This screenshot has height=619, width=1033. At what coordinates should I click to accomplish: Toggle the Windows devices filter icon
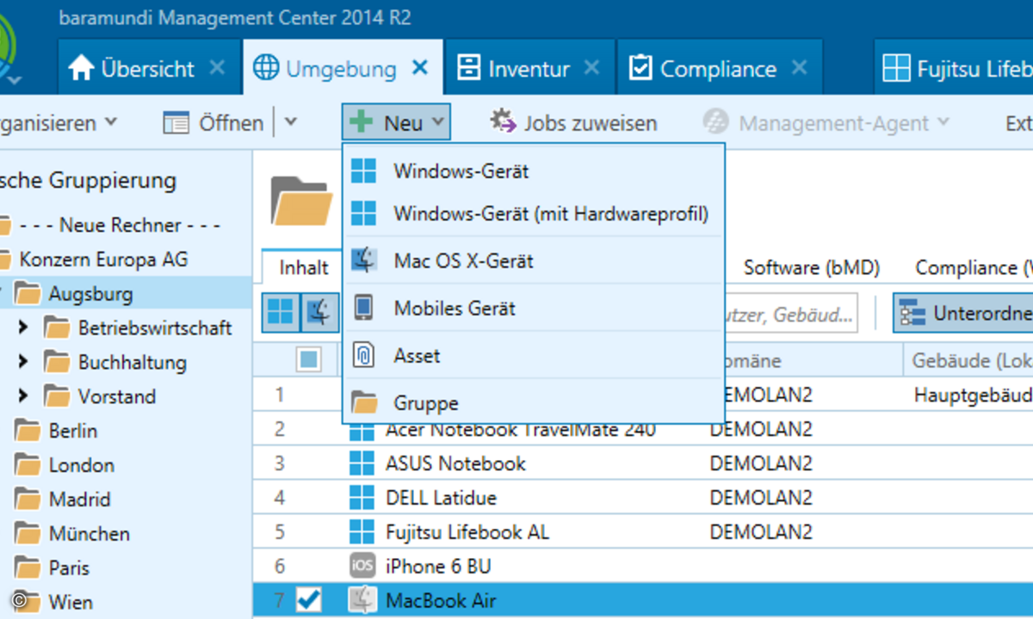point(281,312)
